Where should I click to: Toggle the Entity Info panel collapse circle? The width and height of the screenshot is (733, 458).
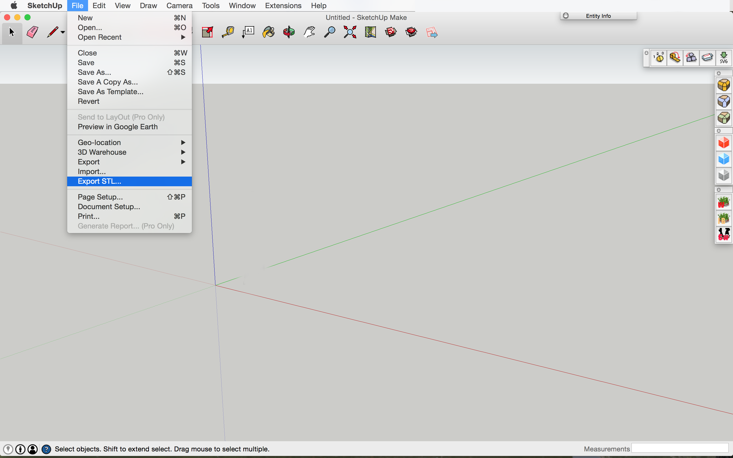[x=566, y=16]
